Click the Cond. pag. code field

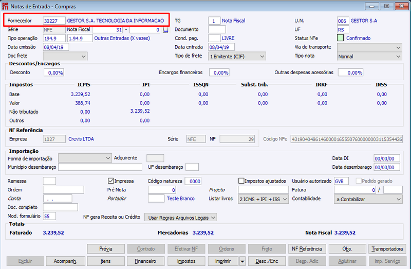[214, 38]
